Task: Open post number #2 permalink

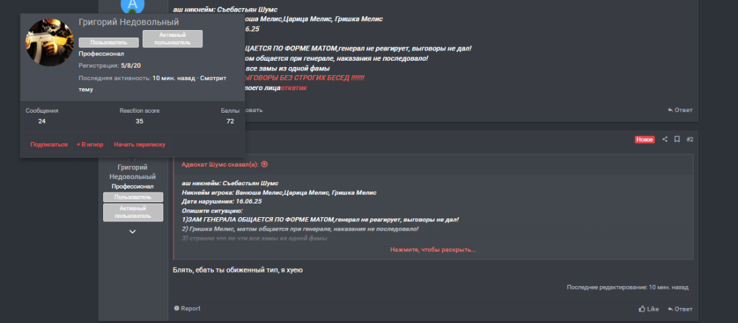Action: pos(689,139)
